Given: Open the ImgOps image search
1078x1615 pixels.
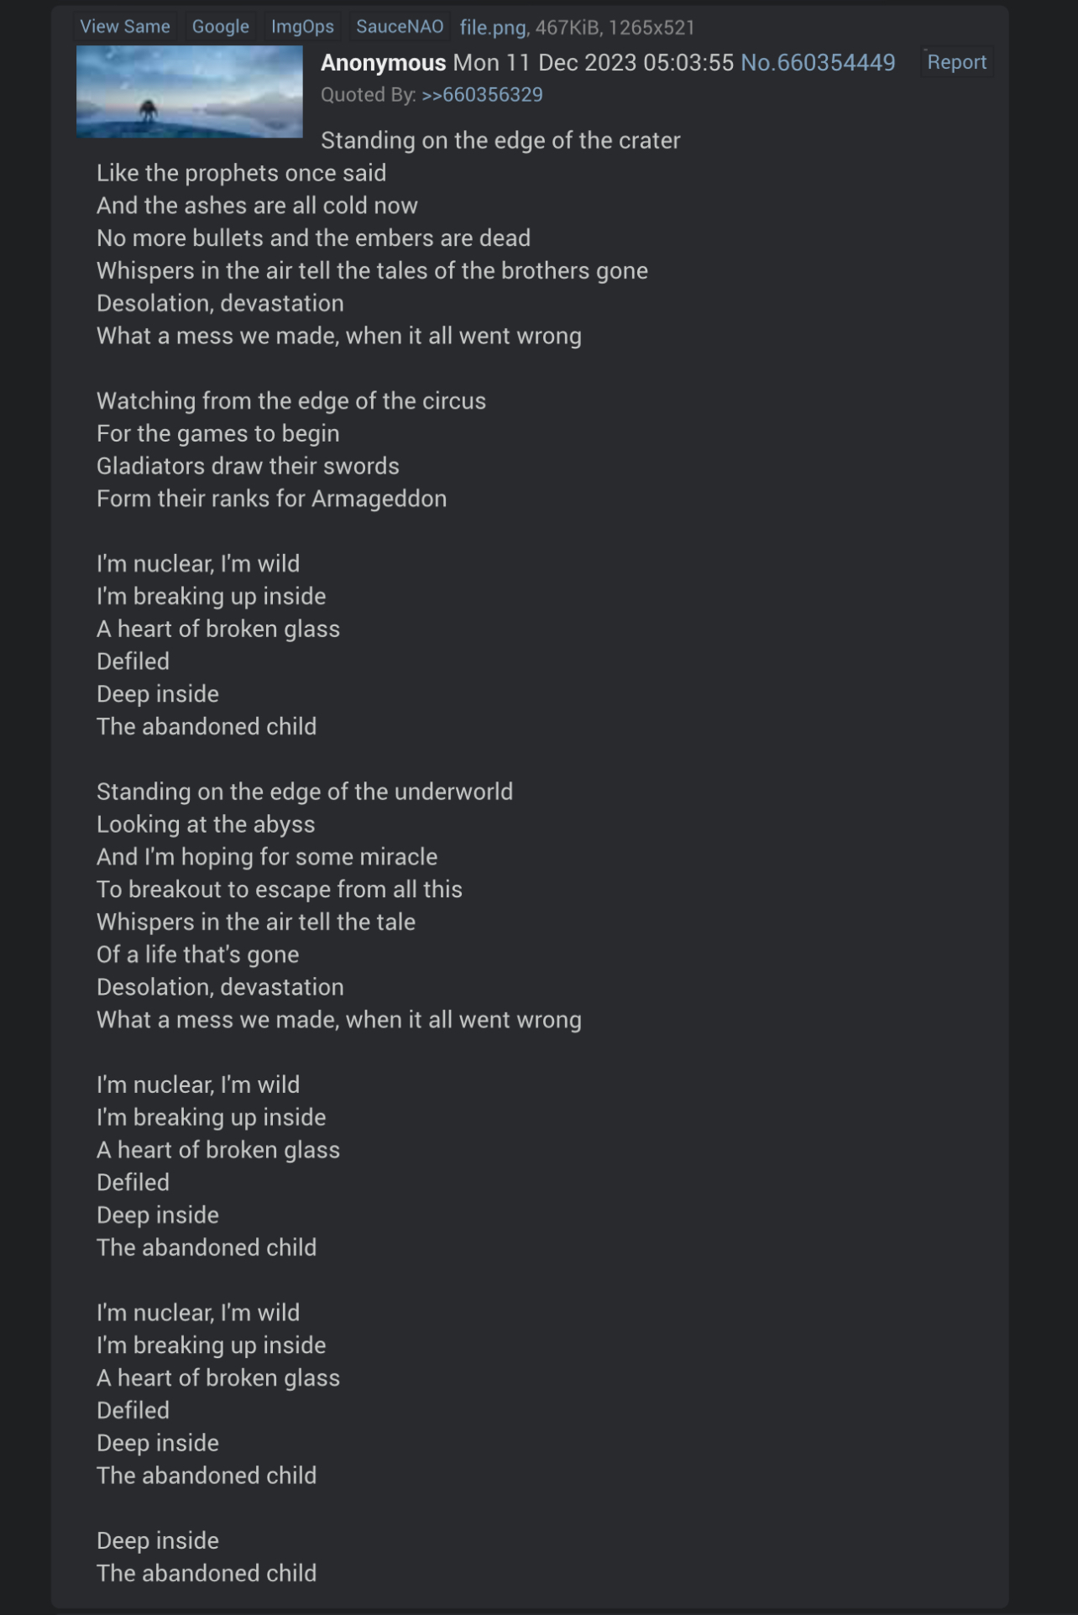Looking at the screenshot, I should [x=302, y=27].
